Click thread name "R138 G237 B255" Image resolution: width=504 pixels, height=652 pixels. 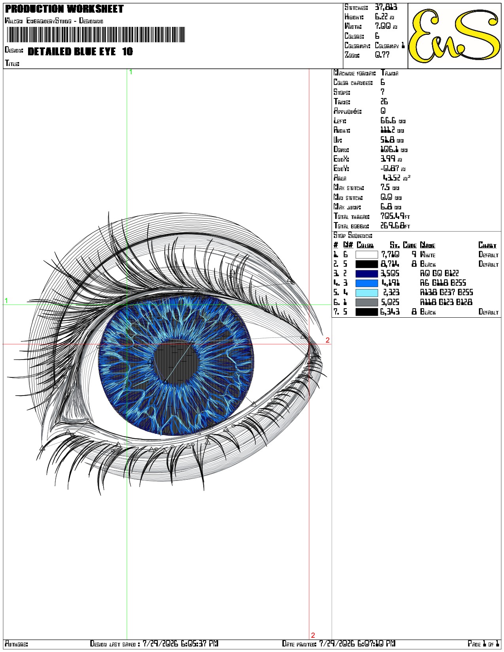click(446, 293)
